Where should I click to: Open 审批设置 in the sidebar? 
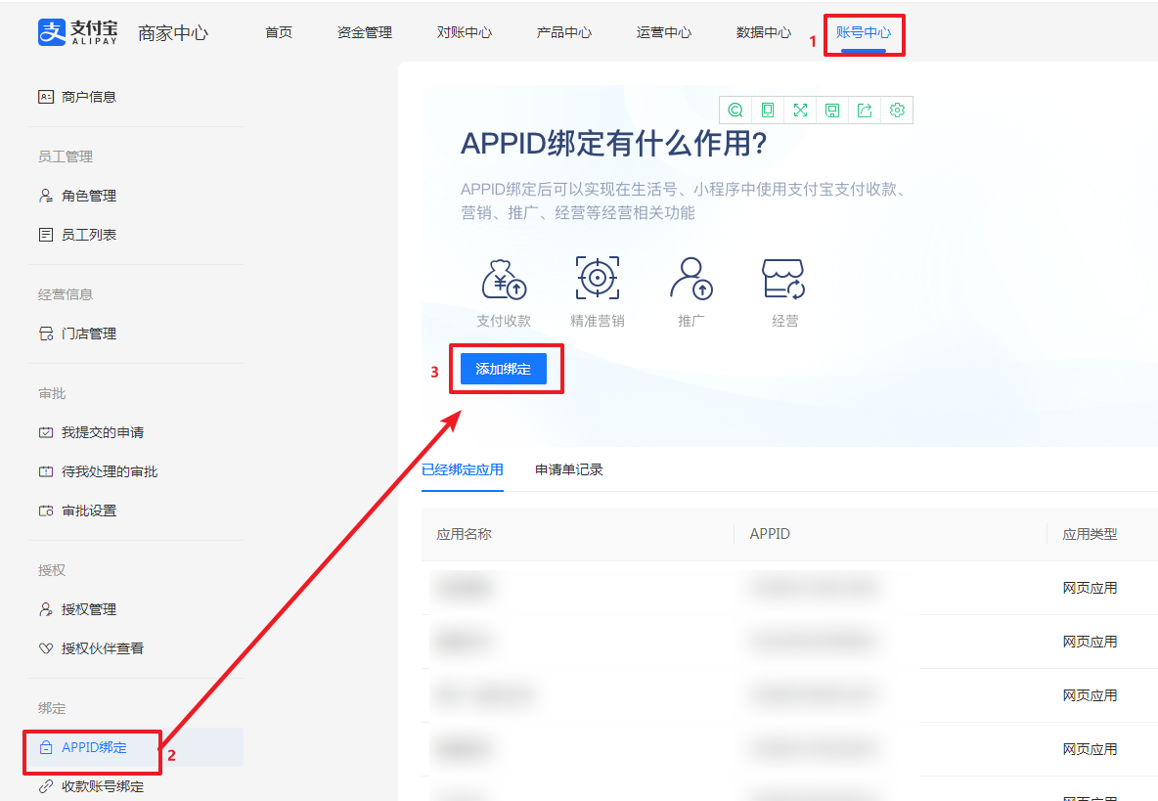click(77, 511)
